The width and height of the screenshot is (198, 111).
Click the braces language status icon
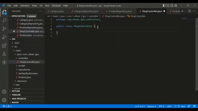click(x=175, y=106)
